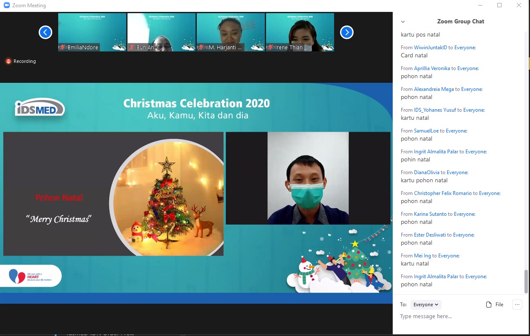Open the three-dots chat options menu
530x336 pixels.
click(517, 305)
